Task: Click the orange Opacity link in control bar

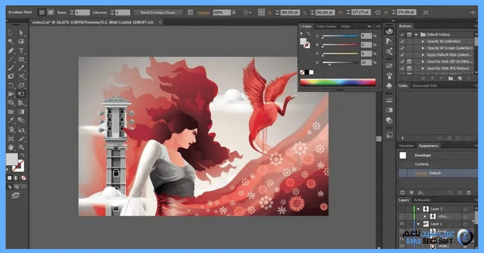Action: click(x=204, y=12)
